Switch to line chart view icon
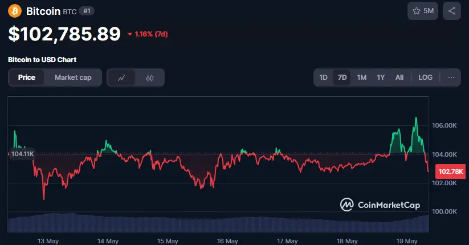 [121, 78]
